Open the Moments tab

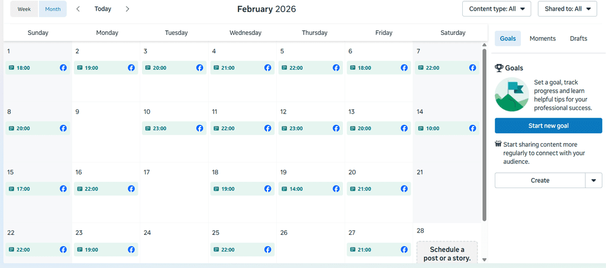(543, 38)
